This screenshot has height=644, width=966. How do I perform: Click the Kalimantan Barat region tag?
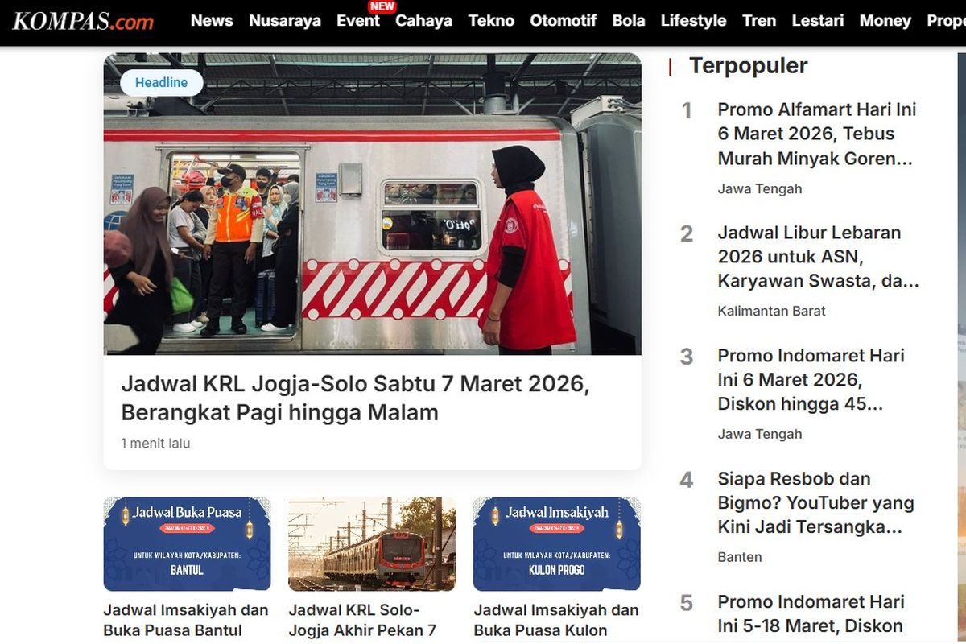(x=772, y=311)
